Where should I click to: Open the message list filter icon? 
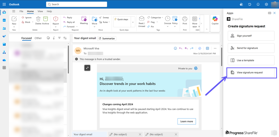point(59,38)
